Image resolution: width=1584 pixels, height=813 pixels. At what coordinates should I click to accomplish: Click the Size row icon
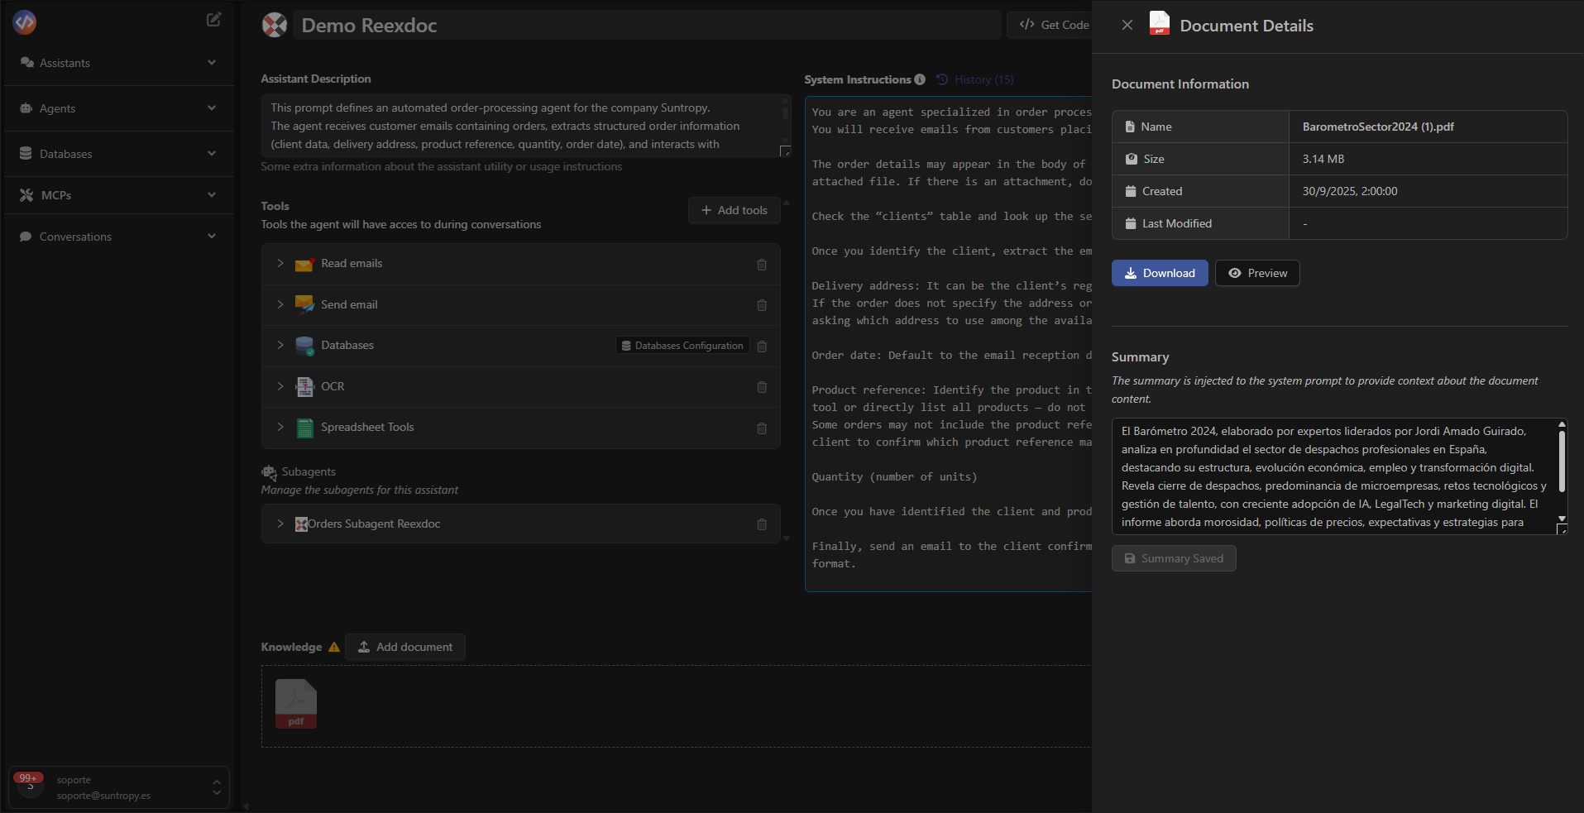tap(1131, 159)
